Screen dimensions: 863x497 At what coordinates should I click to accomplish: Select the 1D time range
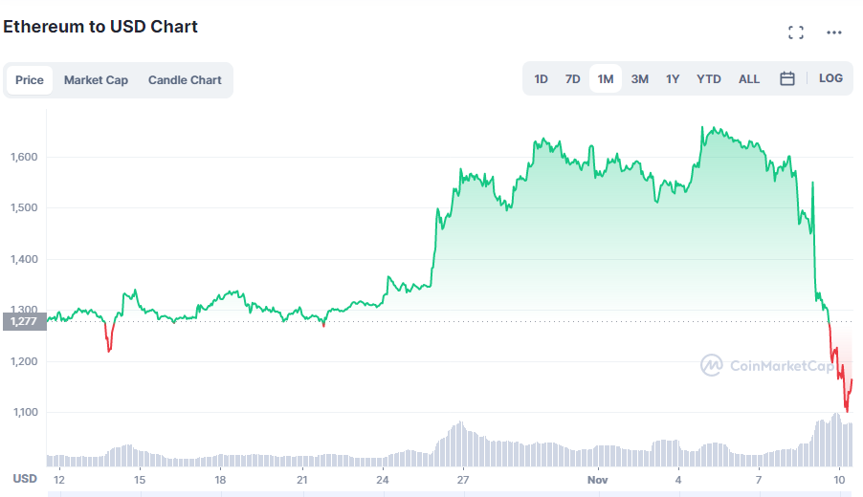541,79
